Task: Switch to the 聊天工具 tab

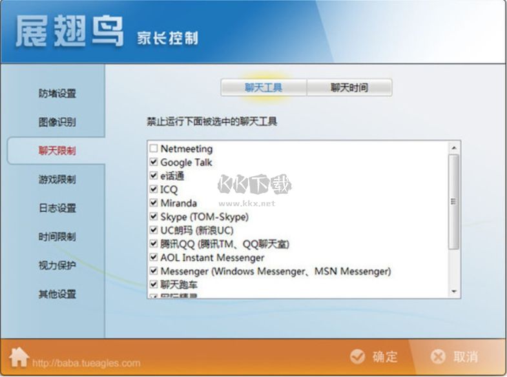Action: point(264,87)
